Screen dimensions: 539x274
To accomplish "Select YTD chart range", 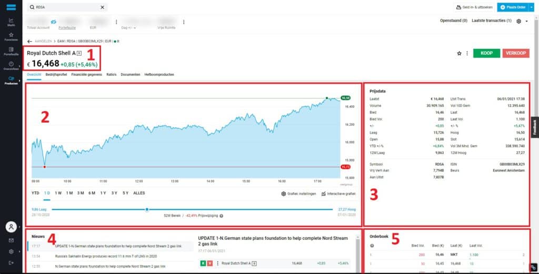I will click(x=35, y=194).
